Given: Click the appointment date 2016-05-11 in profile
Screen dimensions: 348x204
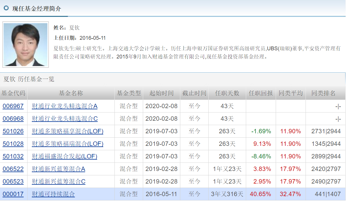Looking at the screenshot, I should click(92, 38).
